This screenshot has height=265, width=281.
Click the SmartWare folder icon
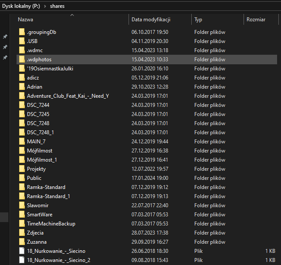[22, 214]
